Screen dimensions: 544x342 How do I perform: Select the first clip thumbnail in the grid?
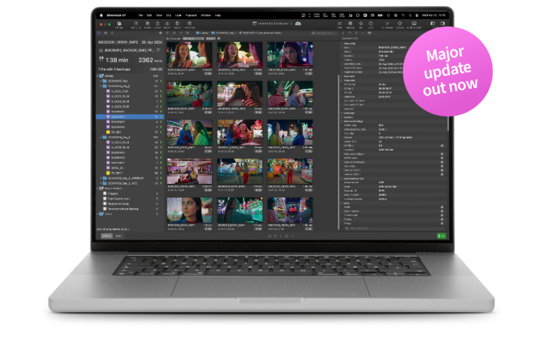[x=189, y=56]
